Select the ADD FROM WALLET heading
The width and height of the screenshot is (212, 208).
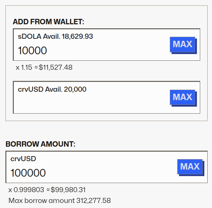click(x=48, y=22)
